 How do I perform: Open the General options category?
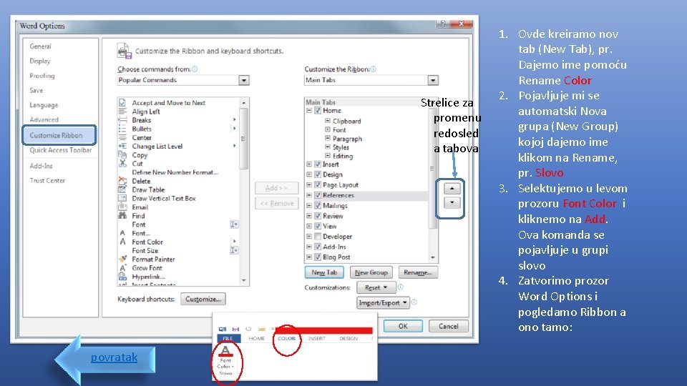pos(40,46)
